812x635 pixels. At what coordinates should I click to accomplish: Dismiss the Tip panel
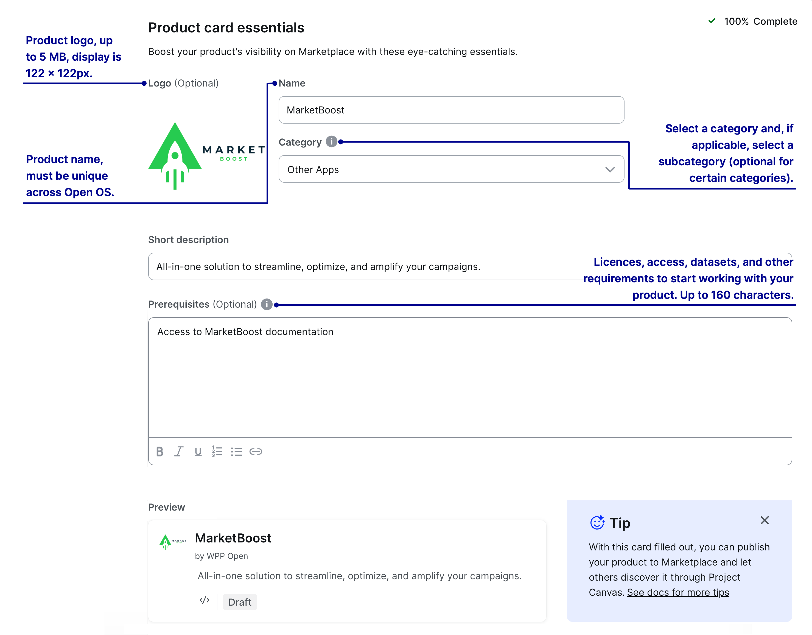point(765,520)
